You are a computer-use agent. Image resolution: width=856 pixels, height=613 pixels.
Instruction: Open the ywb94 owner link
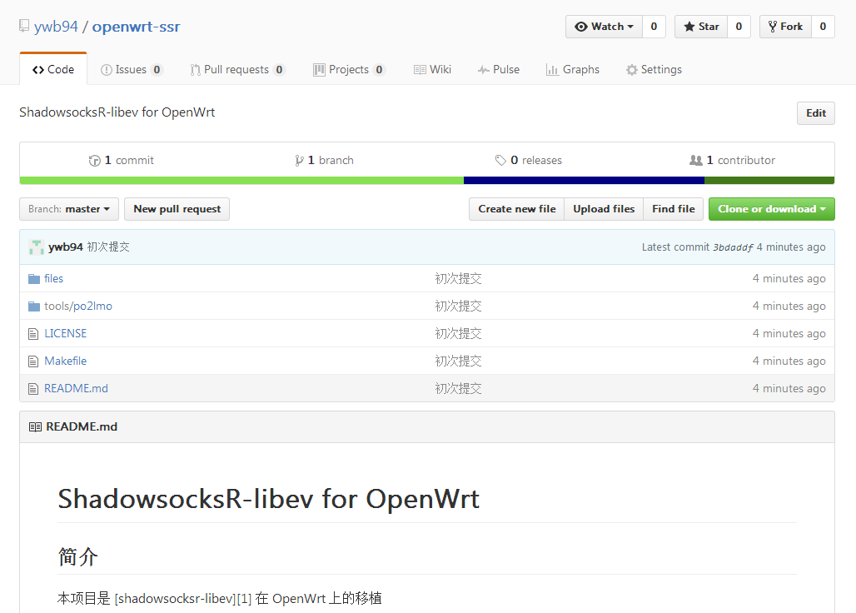[57, 26]
